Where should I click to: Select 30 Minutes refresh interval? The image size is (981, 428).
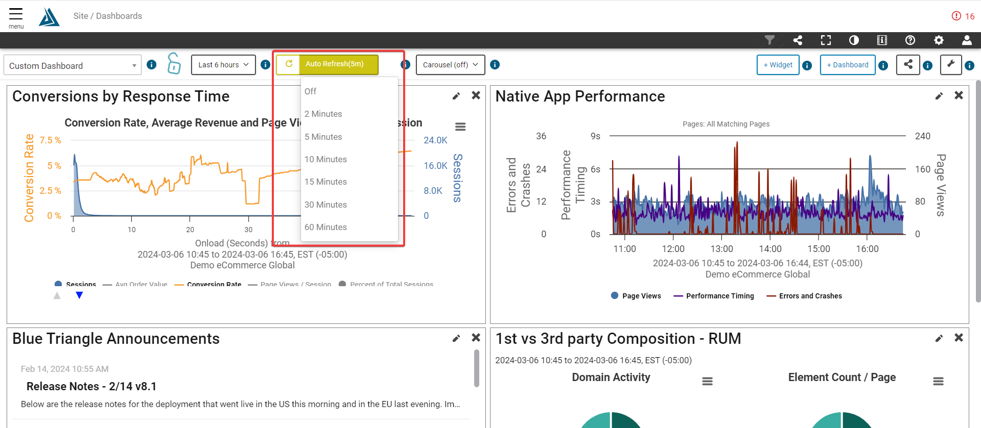click(349, 205)
